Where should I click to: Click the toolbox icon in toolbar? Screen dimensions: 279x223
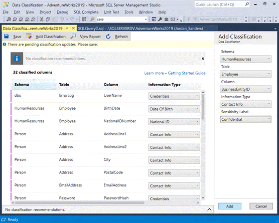tap(166, 19)
